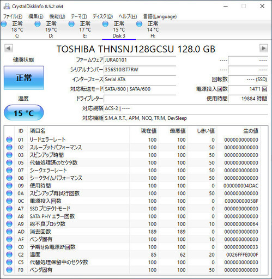Click the firmware field JURA0101
Image resolution: width=272 pixels, height=279 pixels.
pyautogui.click(x=140, y=60)
